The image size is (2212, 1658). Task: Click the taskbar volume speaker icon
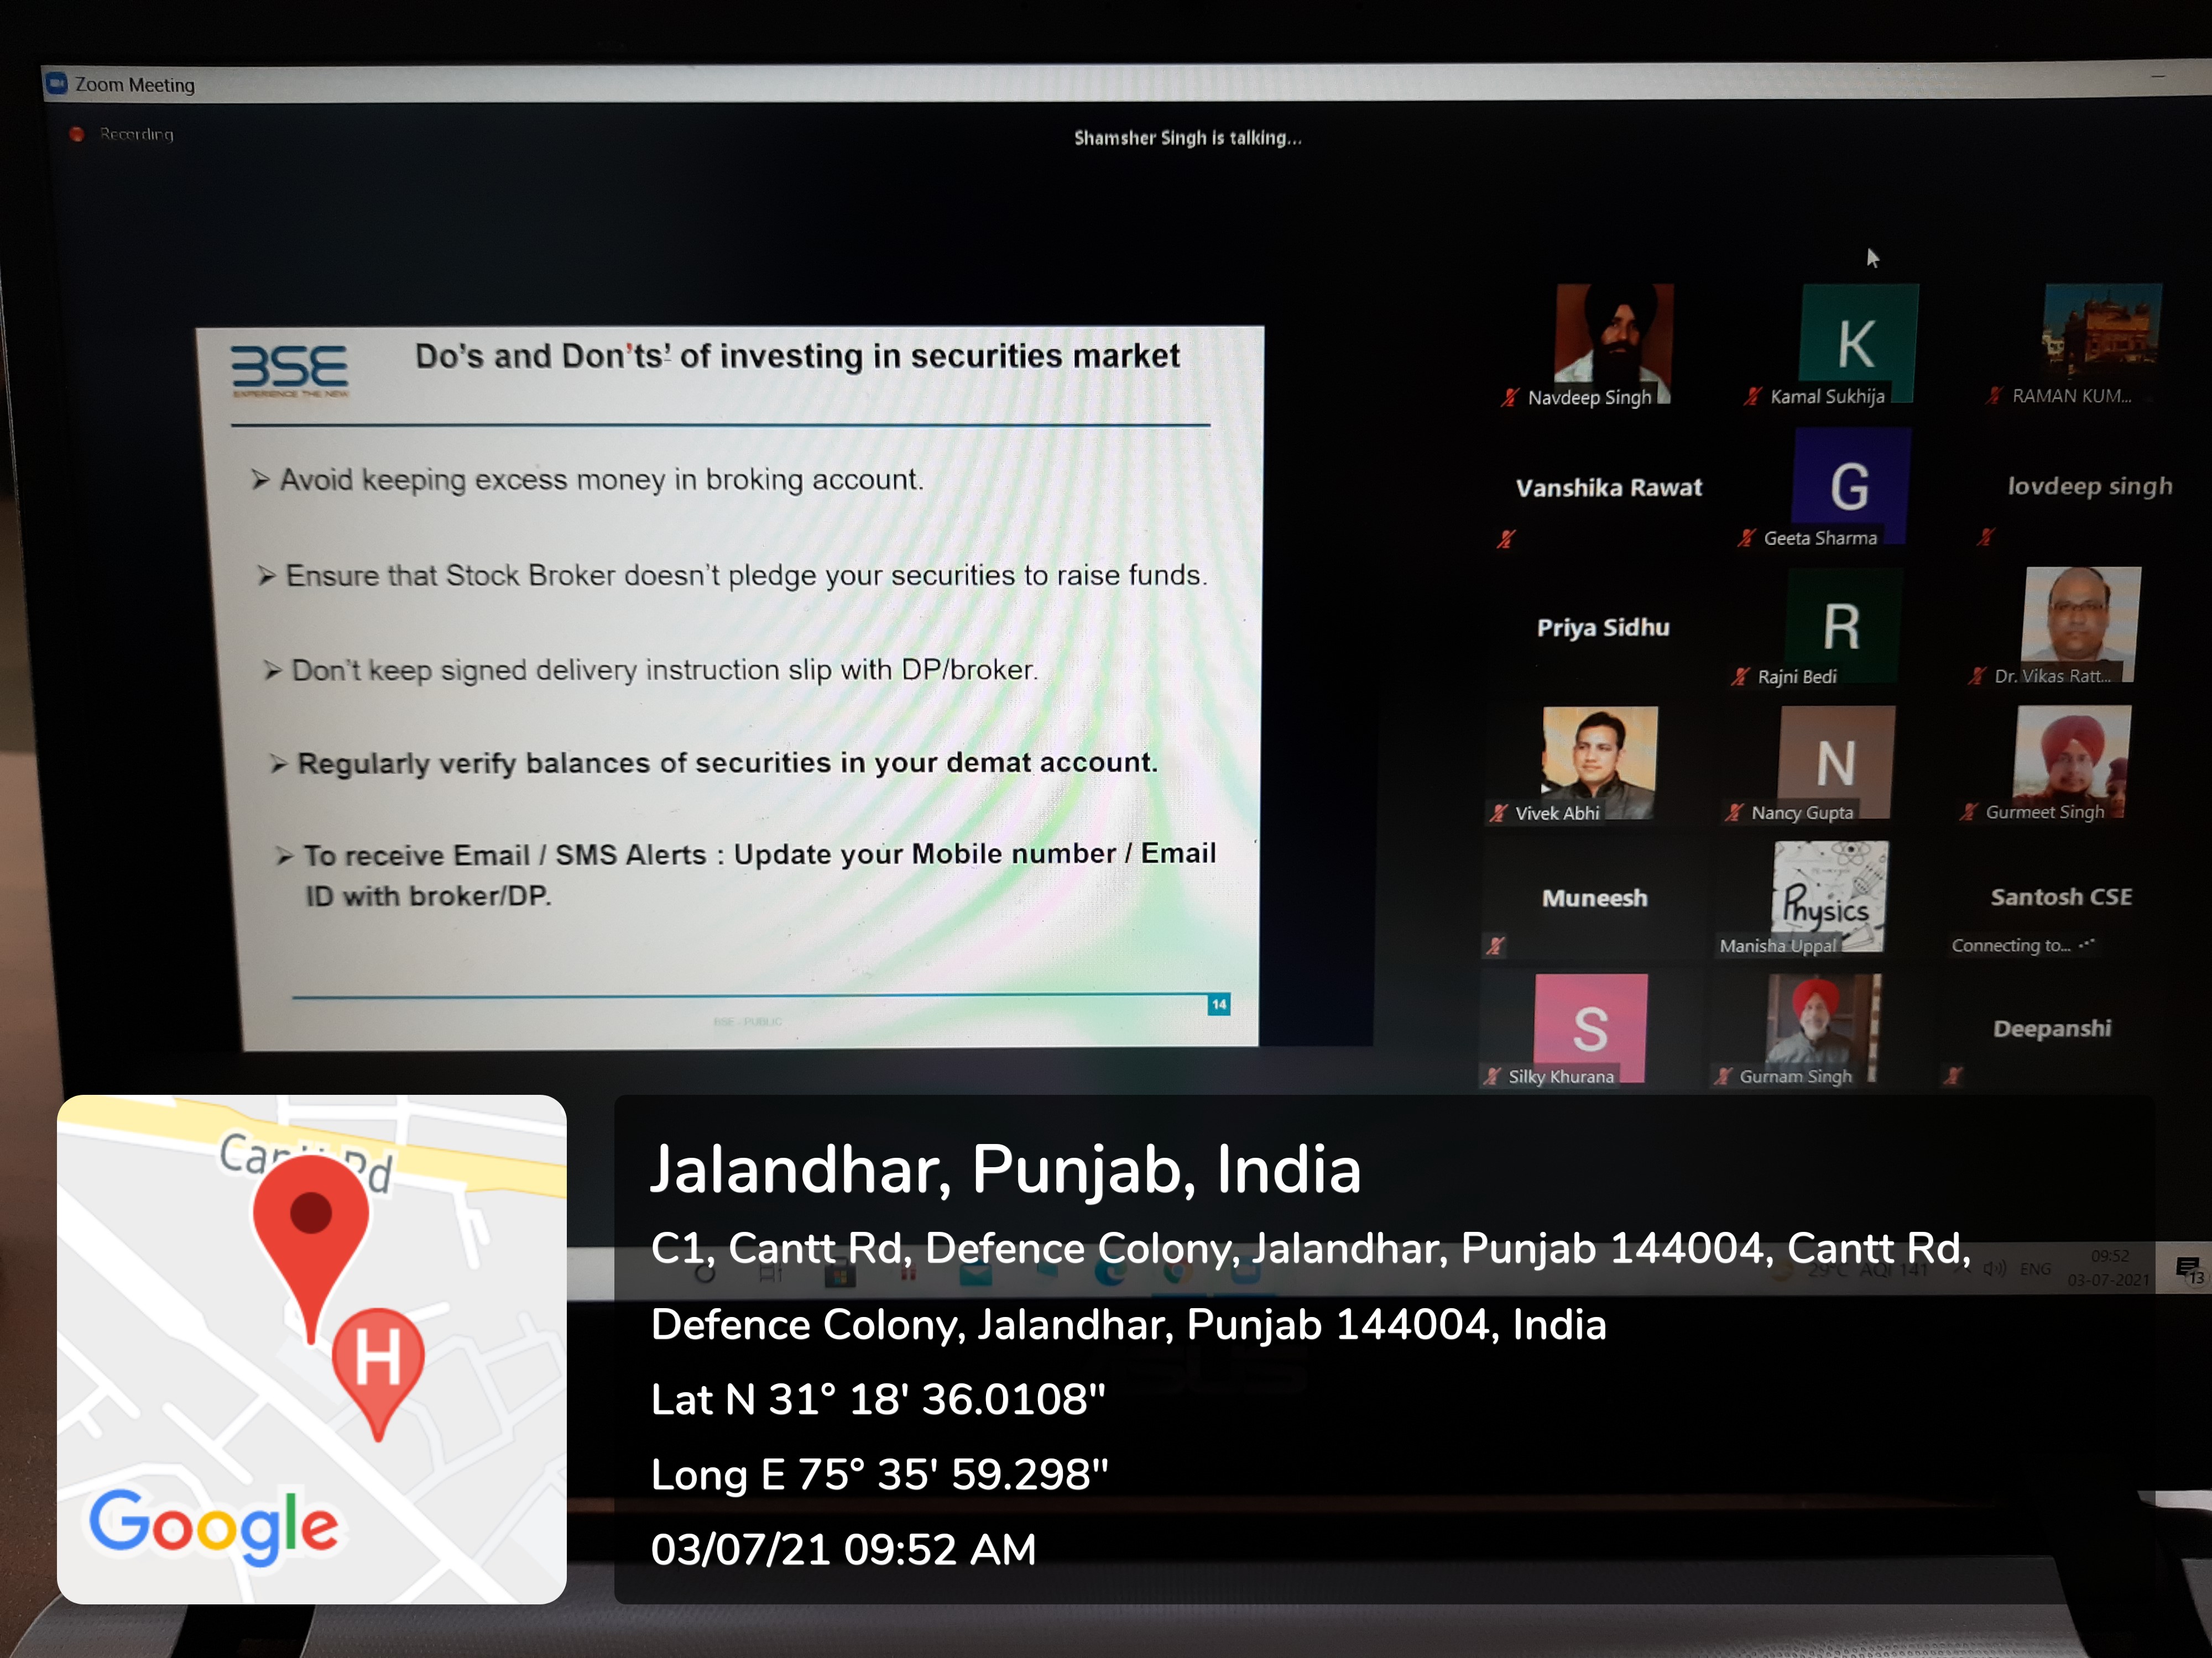[1995, 1268]
